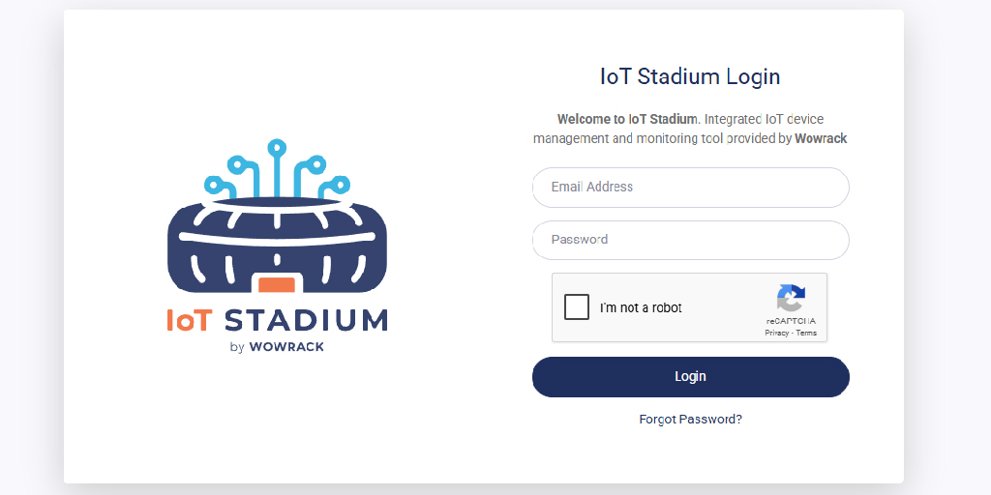This screenshot has height=495, width=991.
Task: Focus the Email Address field
Action: [690, 188]
